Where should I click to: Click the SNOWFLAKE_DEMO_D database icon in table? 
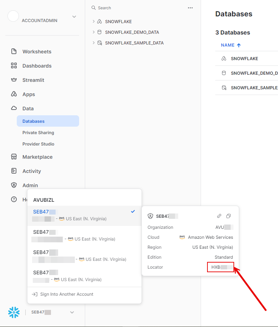(x=224, y=73)
